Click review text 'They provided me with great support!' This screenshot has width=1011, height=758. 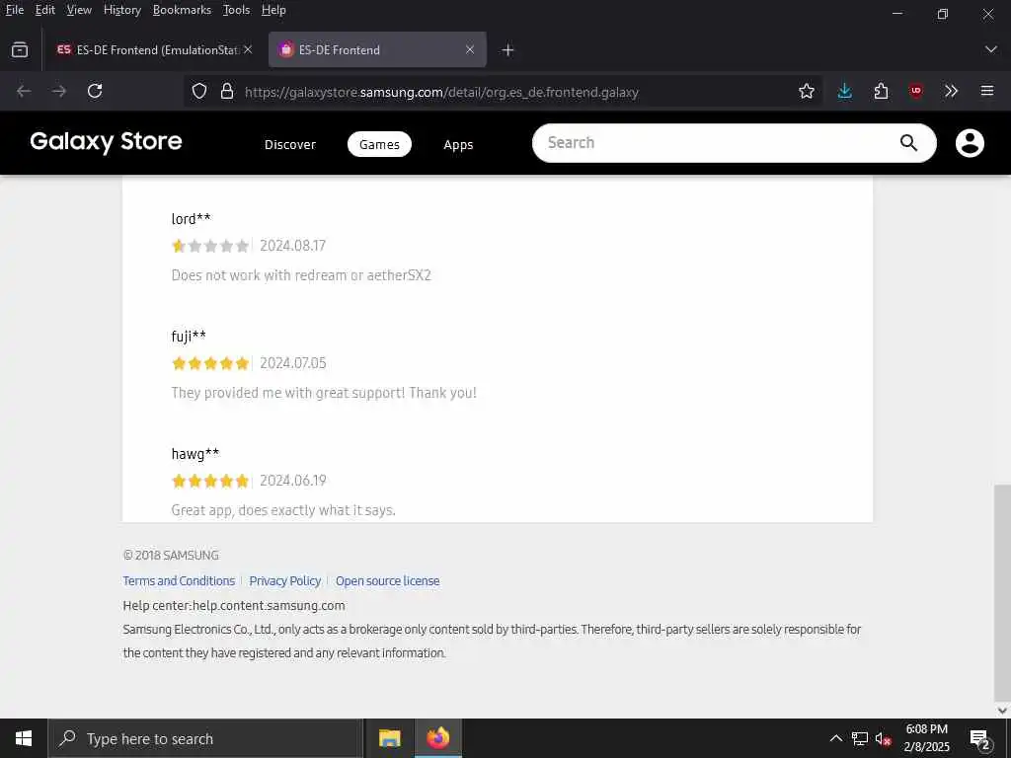(x=288, y=393)
